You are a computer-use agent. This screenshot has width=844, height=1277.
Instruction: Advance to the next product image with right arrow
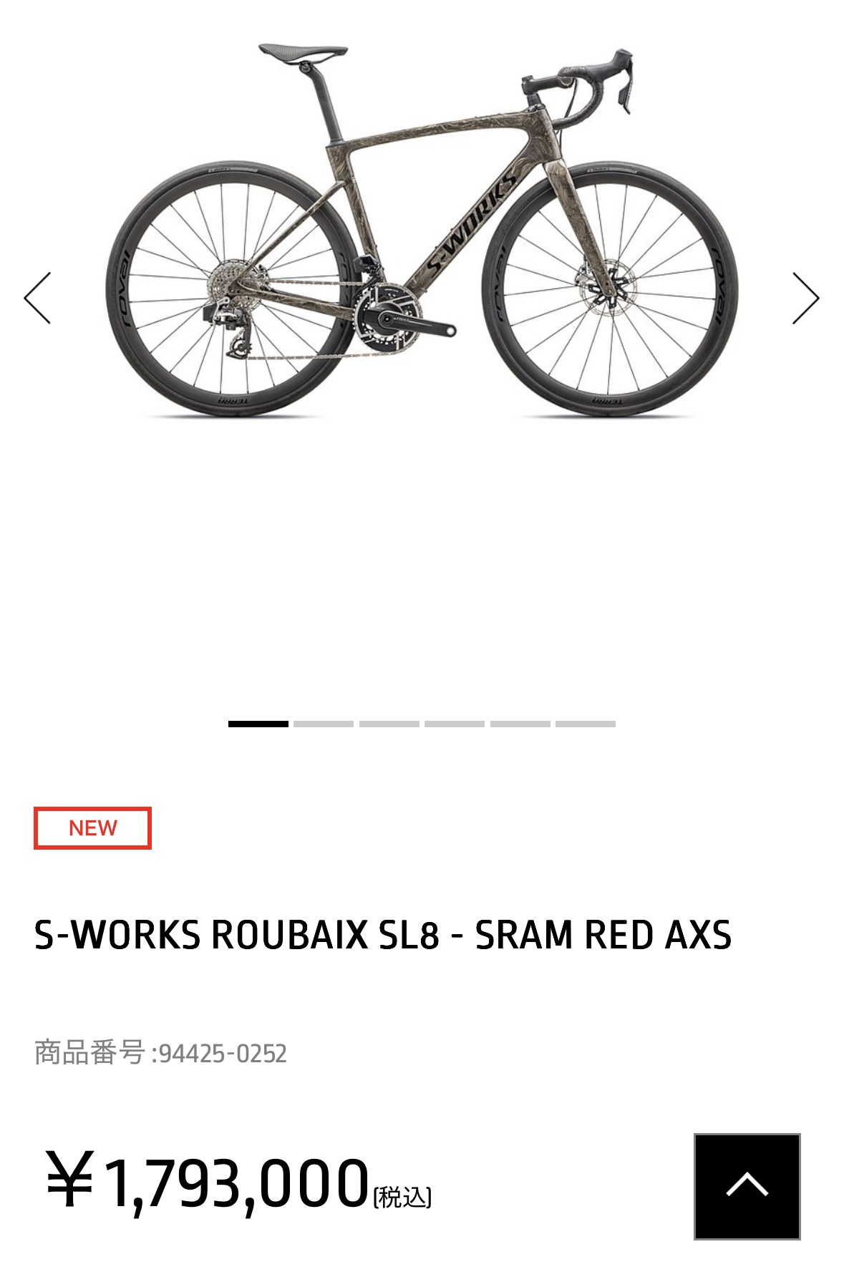[805, 298]
